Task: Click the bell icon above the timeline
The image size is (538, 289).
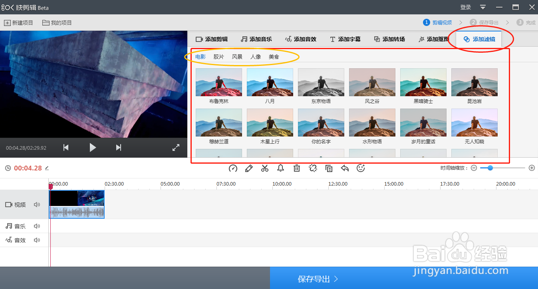Action: tap(280, 168)
